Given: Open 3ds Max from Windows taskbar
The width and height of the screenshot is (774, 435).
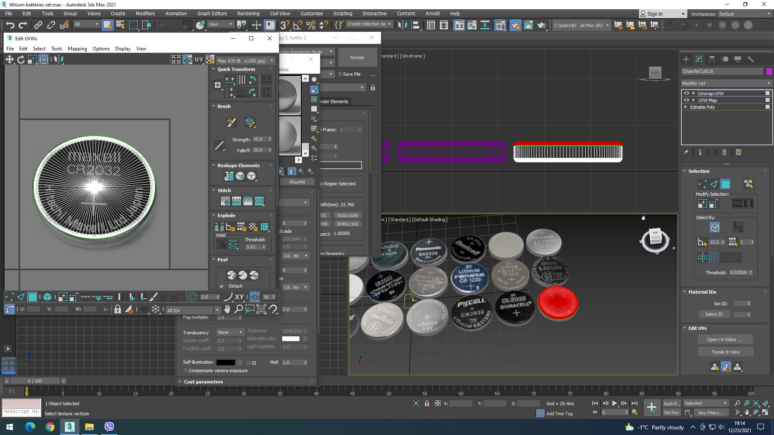Looking at the screenshot, I should (x=69, y=427).
